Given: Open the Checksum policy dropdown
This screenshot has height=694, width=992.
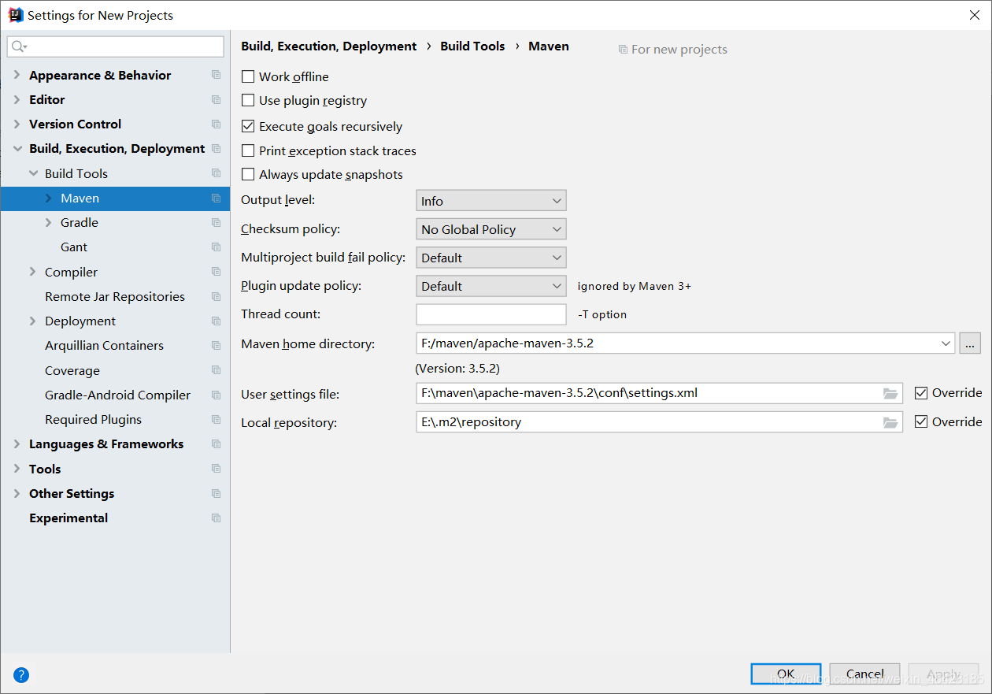Looking at the screenshot, I should (490, 229).
